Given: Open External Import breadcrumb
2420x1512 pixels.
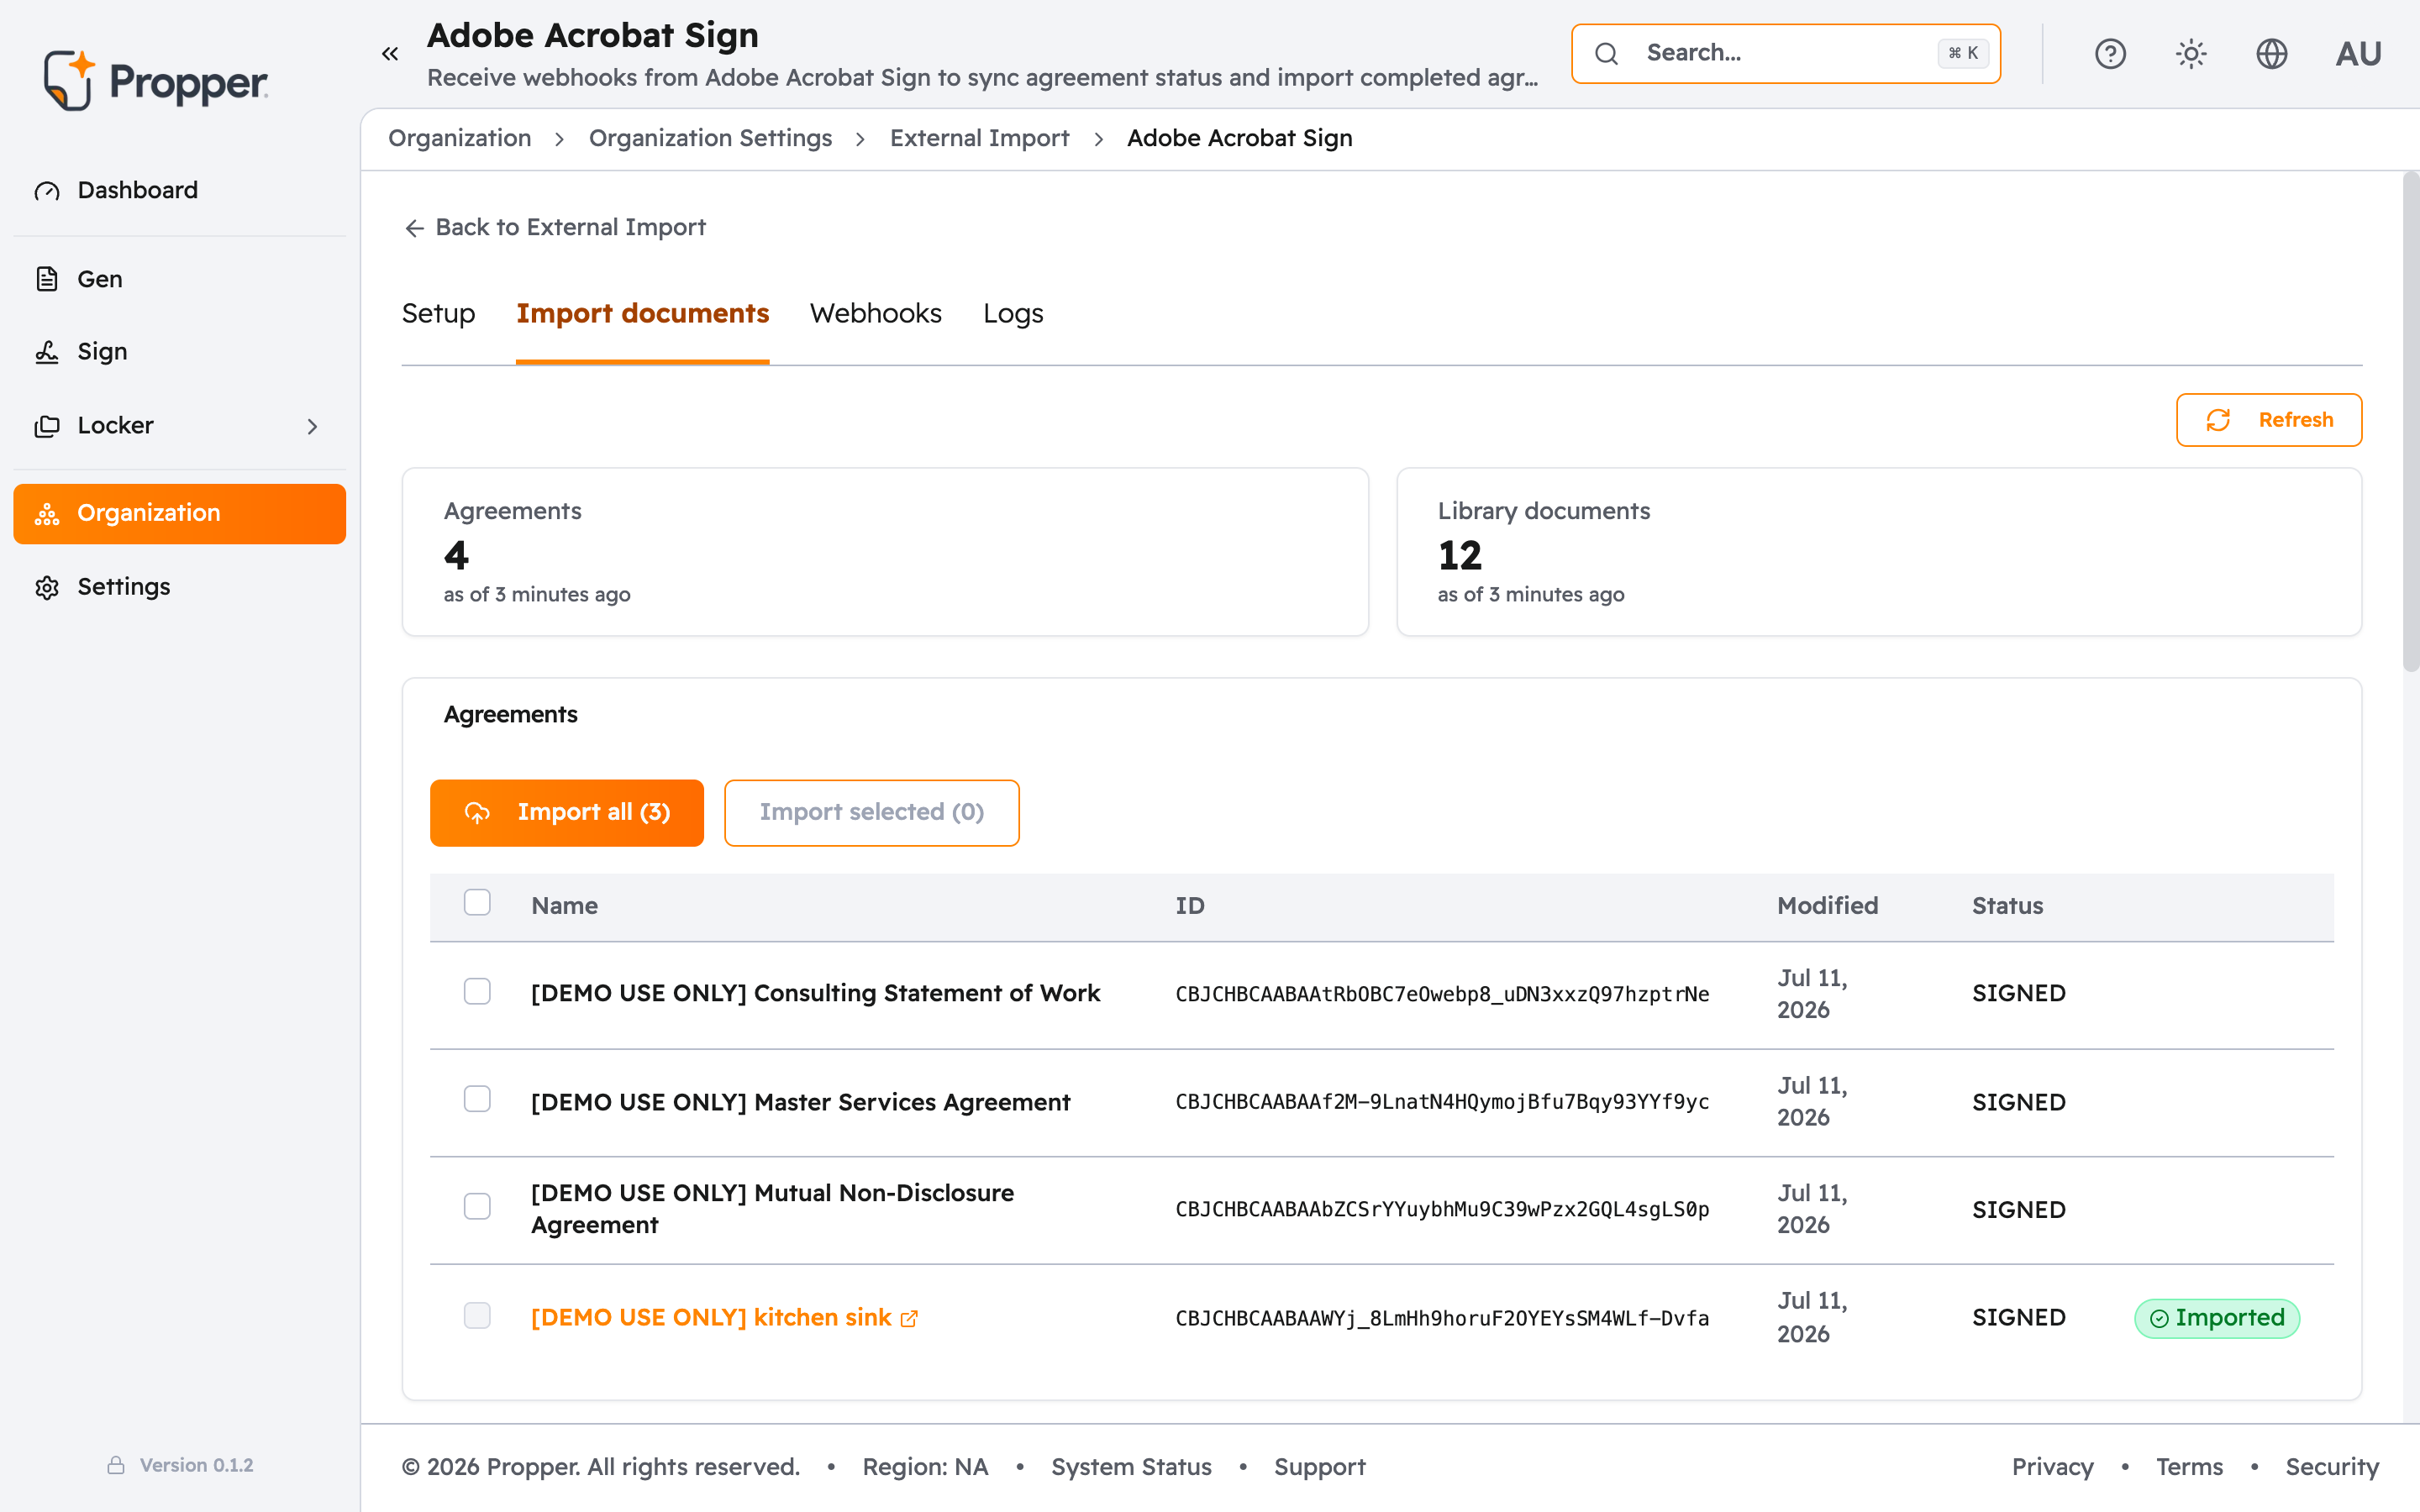Looking at the screenshot, I should point(980,138).
